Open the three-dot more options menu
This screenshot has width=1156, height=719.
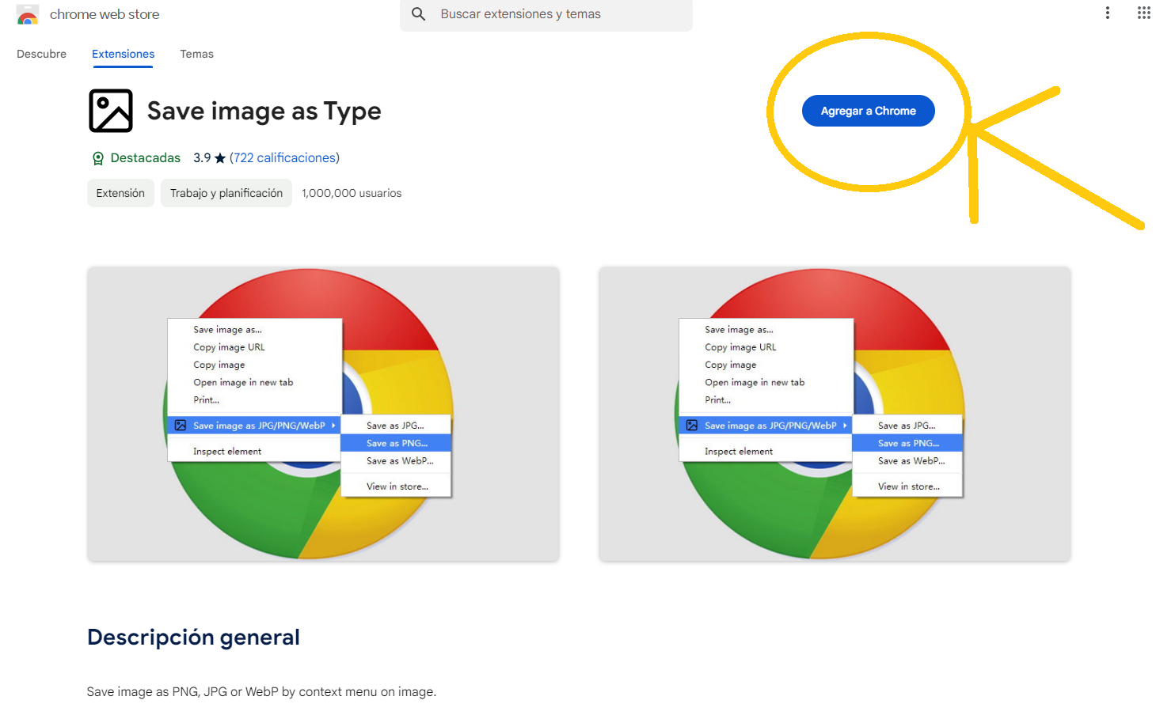click(x=1107, y=13)
